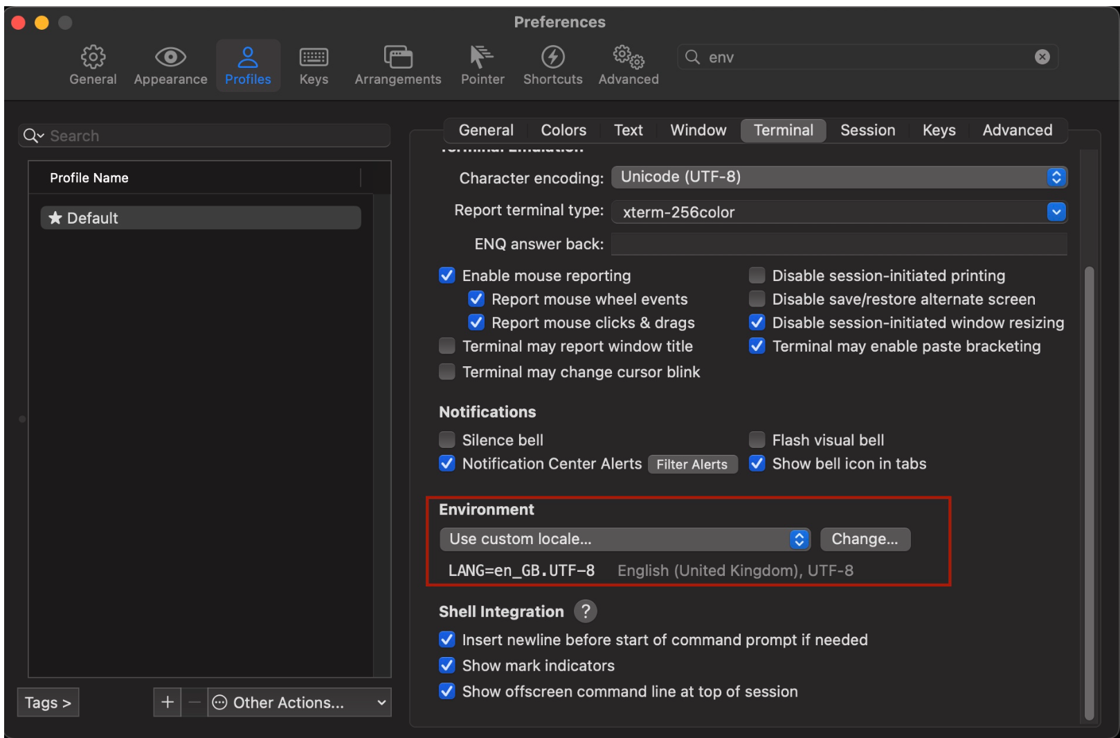This screenshot has width=1120, height=738.
Task: Switch to Colors tab
Action: pos(563,130)
